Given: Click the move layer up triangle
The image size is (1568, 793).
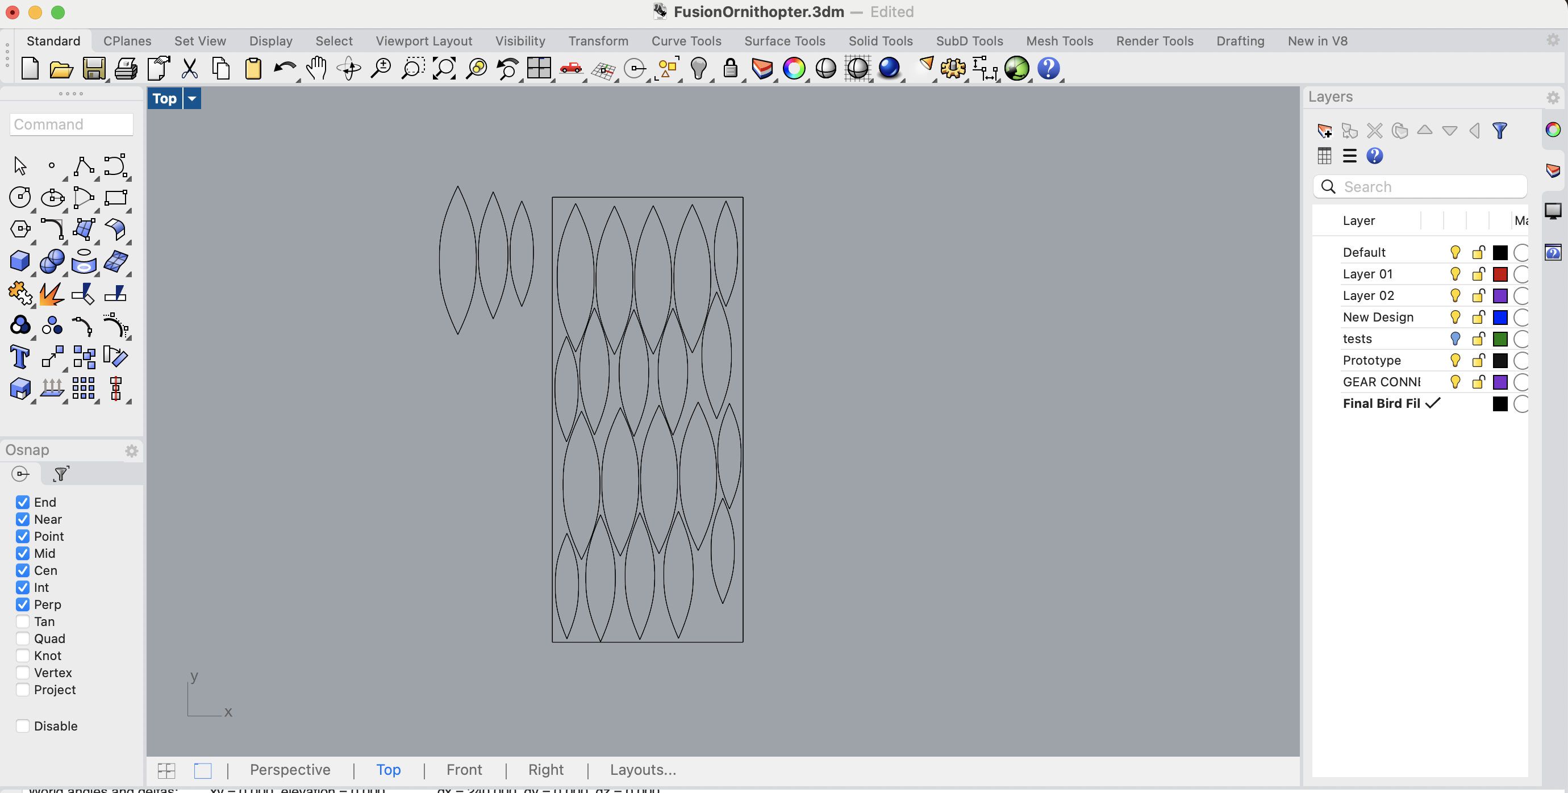Looking at the screenshot, I should tap(1424, 130).
